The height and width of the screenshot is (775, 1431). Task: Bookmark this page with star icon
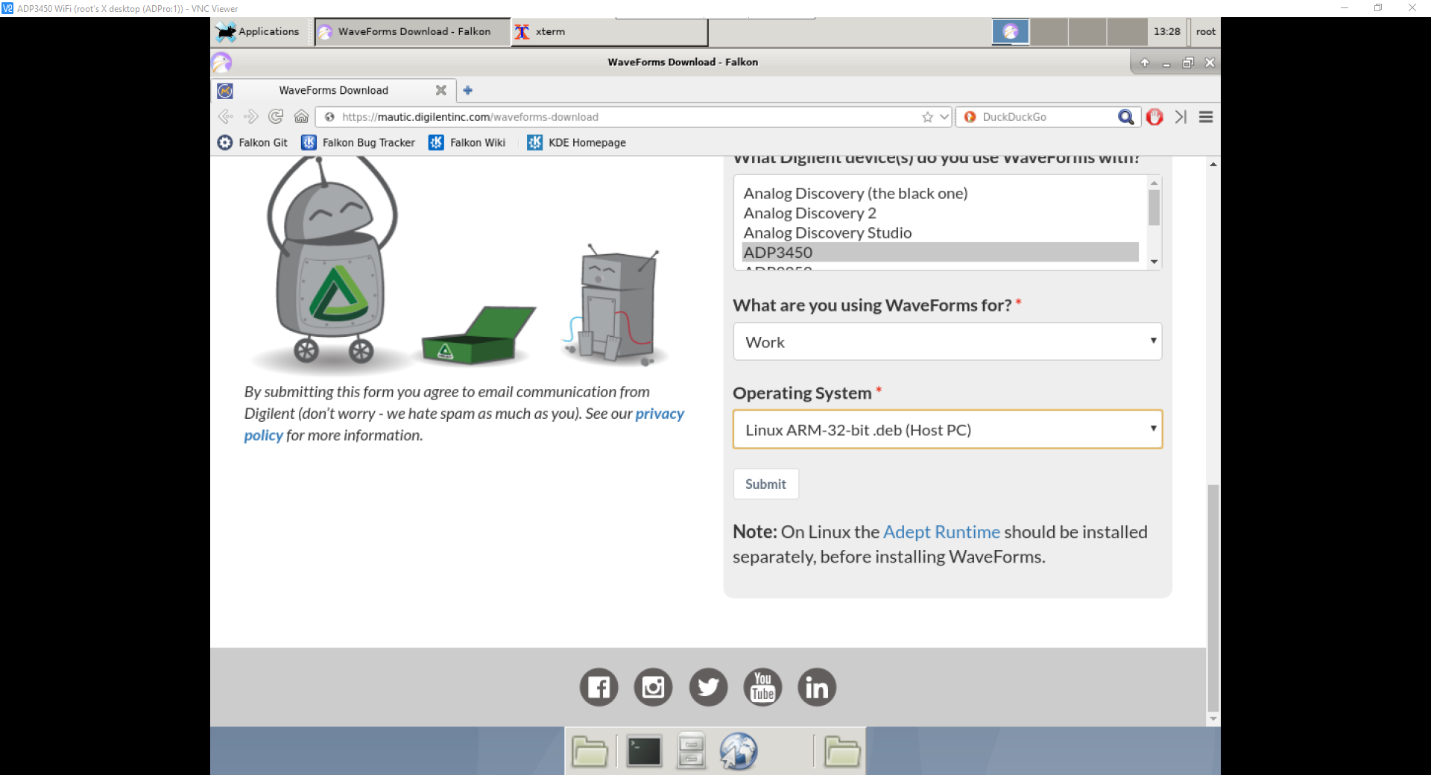click(x=927, y=117)
